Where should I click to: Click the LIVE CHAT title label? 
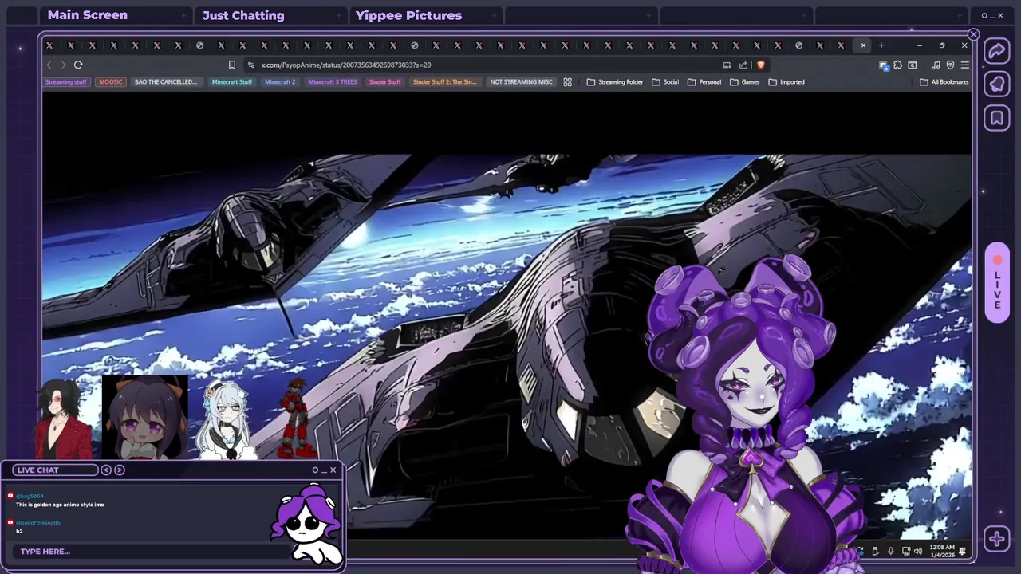(x=38, y=470)
